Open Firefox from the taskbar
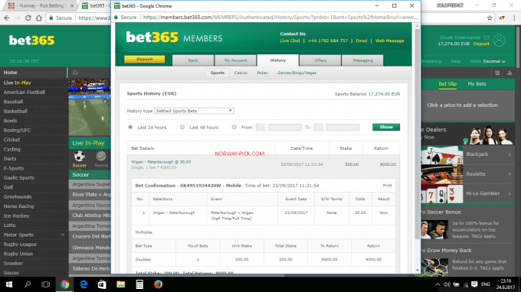Screen dimensions: 521x292 pyautogui.click(x=158, y=284)
